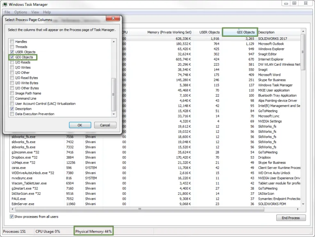Open the Help menu
Screen dimensions: 315x237
(x=47, y=12)
